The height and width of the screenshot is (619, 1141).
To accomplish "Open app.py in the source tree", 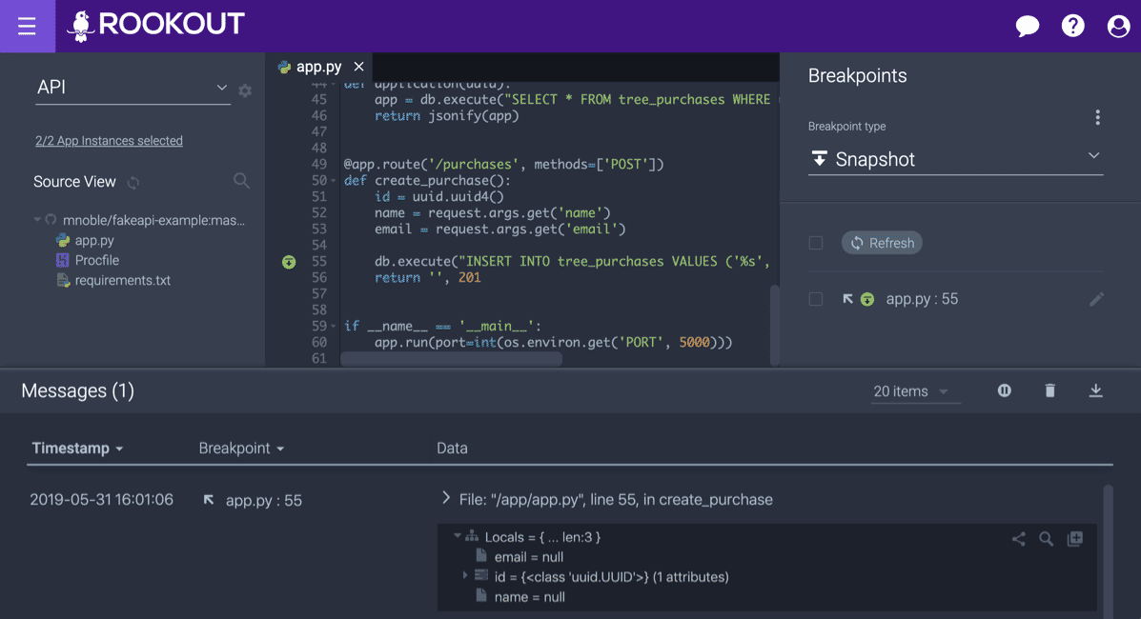I will tap(93, 240).
